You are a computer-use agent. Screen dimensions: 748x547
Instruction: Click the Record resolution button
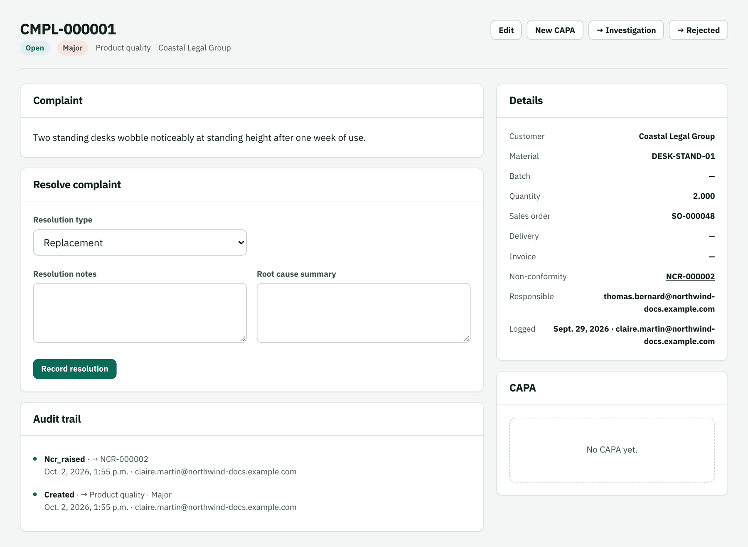pyautogui.click(x=75, y=369)
